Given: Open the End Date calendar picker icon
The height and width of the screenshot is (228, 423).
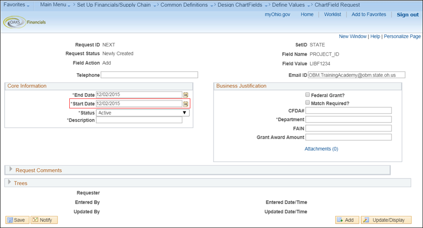Looking at the screenshot, I should 186,95.
